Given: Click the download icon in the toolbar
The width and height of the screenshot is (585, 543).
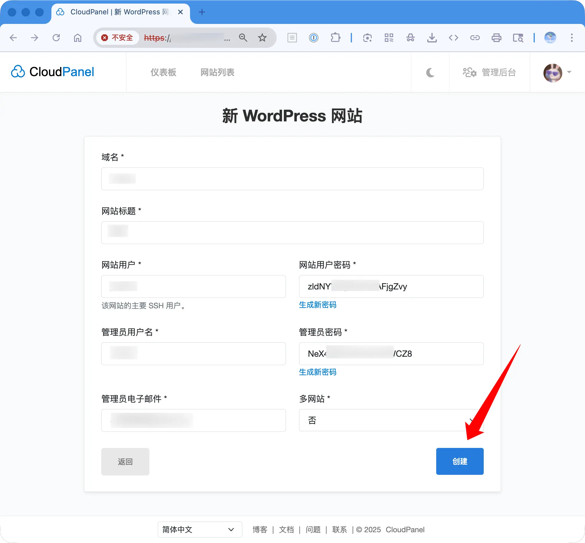Looking at the screenshot, I should pyautogui.click(x=432, y=38).
